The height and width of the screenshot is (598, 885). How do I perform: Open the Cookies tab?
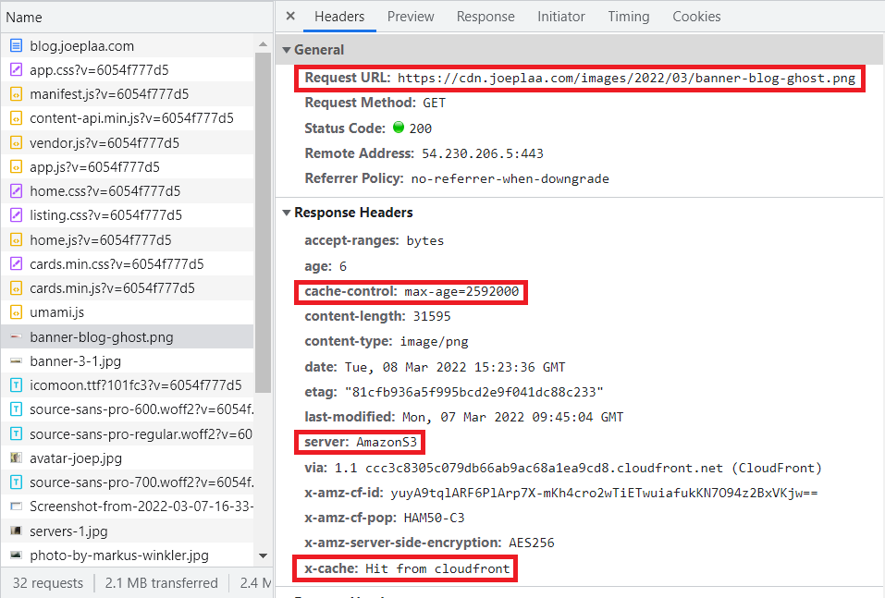696,17
